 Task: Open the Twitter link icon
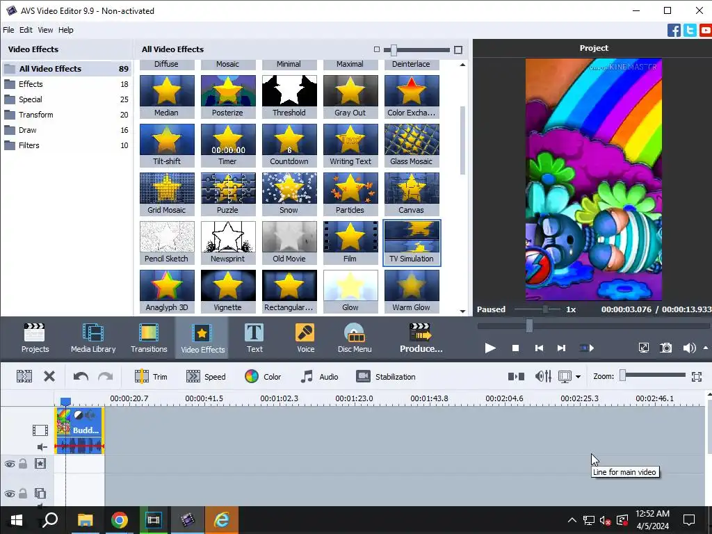[x=690, y=30]
